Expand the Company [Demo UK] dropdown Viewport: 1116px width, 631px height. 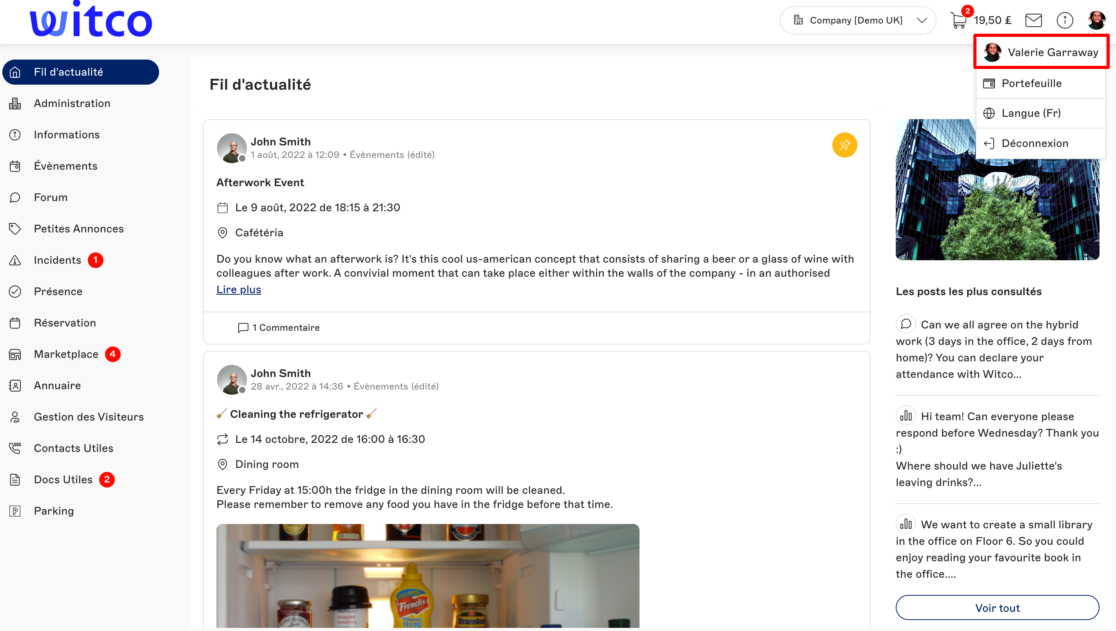click(x=857, y=20)
